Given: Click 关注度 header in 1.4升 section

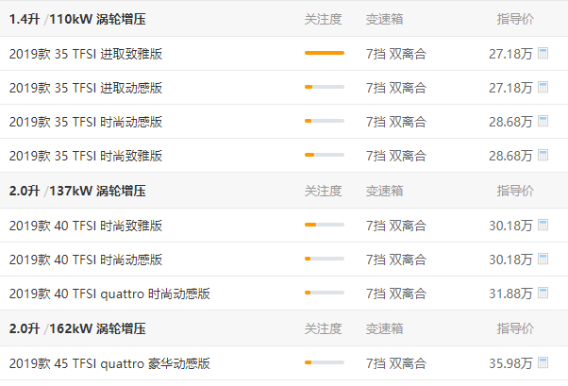Looking at the screenshot, I should [x=323, y=19].
